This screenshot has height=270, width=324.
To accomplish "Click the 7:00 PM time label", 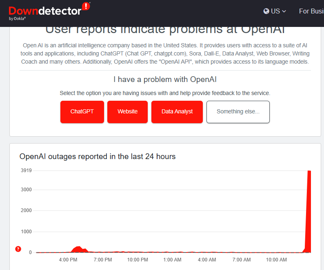I will (103, 260).
